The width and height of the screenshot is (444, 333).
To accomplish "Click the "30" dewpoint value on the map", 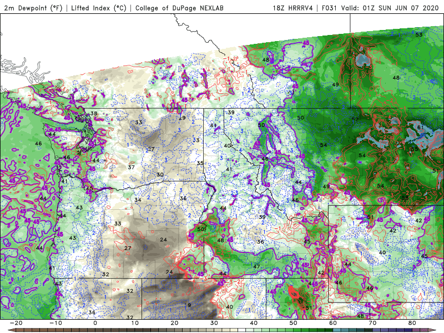I will pyautogui.click(x=160, y=174).
